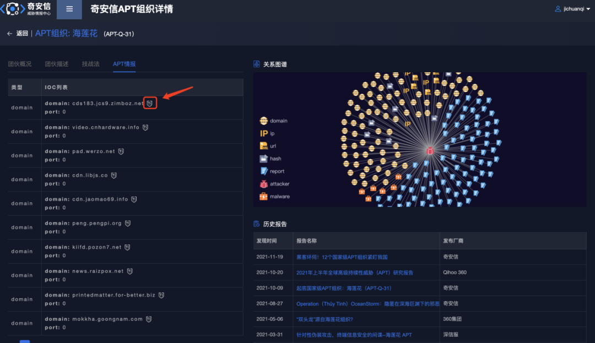Click the red attacker node in graph center
Screen dimensions: 595x343
tap(430, 151)
